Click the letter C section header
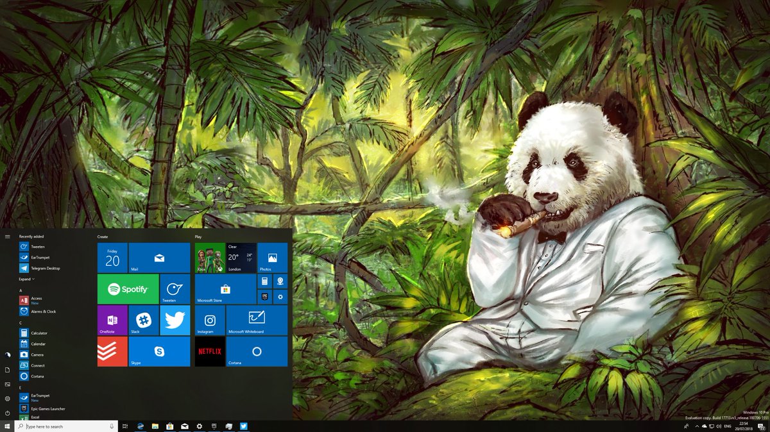770x432 pixels. (21, 322)
